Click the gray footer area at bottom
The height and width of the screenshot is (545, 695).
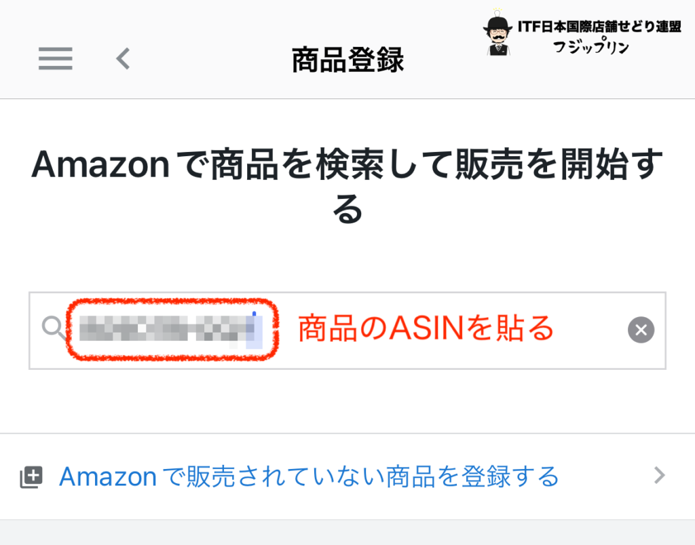(x=347, y=533)
